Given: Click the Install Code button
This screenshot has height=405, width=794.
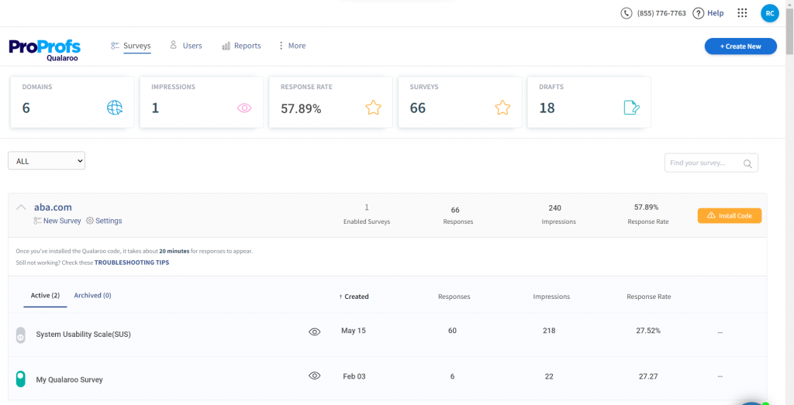Looking at the screenshot, I should point(729,215).
